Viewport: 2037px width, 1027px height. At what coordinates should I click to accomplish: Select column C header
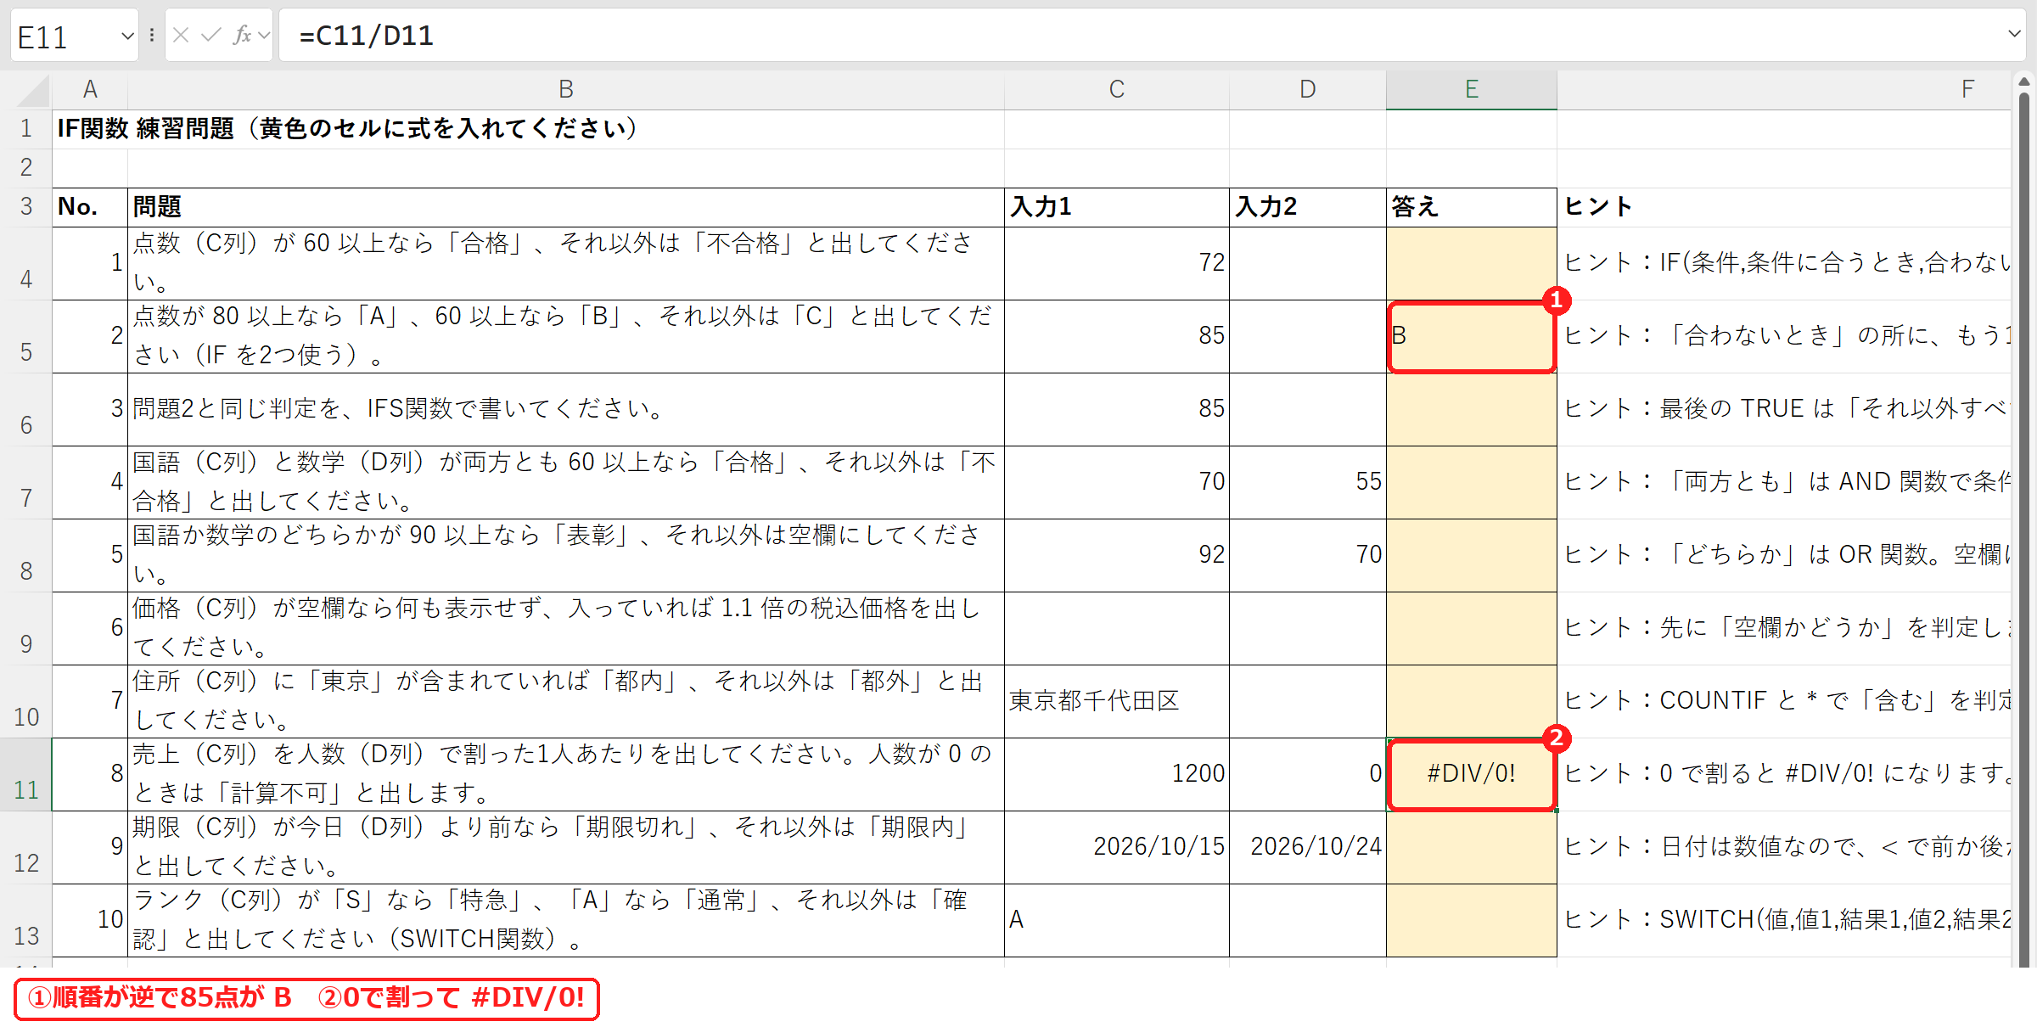coord(1117,89)
